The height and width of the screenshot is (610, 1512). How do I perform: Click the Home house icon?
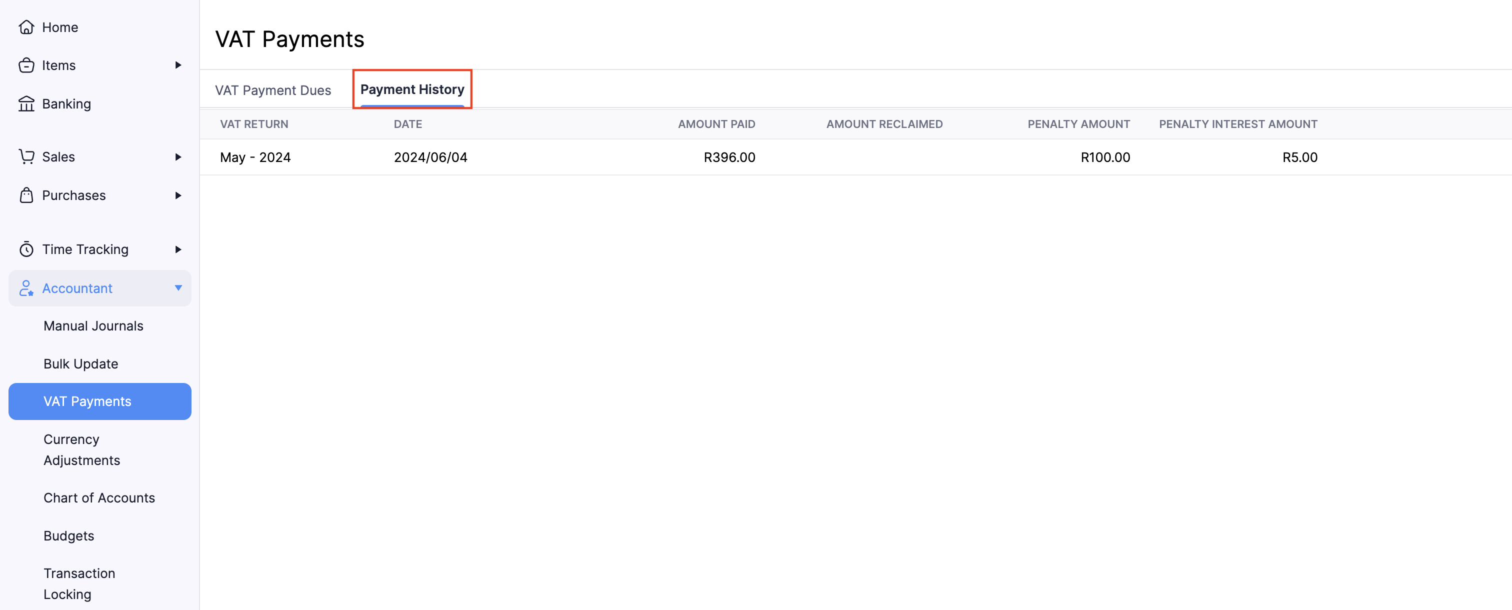pos(26,27)
